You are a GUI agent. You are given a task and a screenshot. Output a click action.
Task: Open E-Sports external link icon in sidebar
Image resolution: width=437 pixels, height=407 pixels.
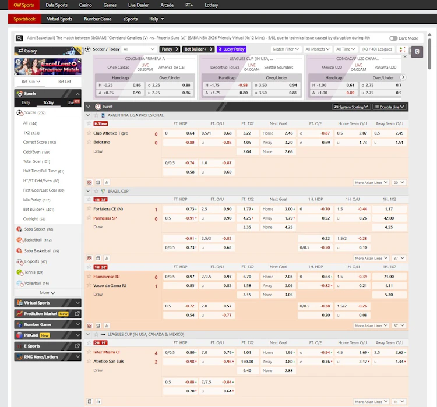point(77,346)
